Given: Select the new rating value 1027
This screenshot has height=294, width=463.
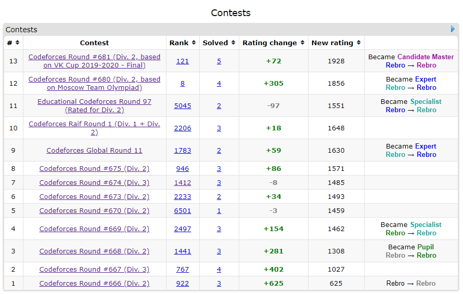Looking at the screenshot, I should click(x=336, y=270).
